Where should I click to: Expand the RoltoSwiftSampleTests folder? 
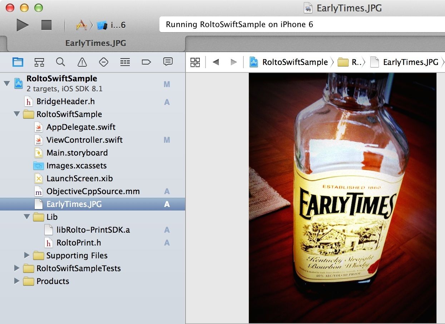[x=16, y=268]
